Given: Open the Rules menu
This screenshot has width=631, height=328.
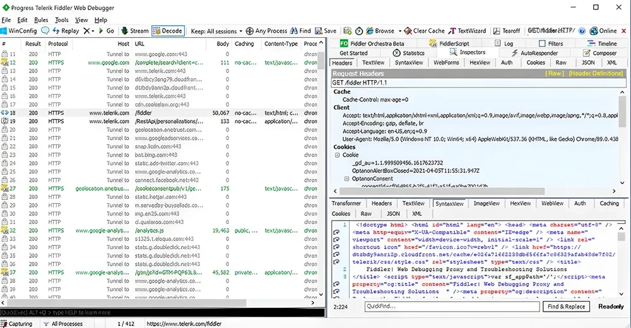Looking at the screenshot, I should point(41,20).
